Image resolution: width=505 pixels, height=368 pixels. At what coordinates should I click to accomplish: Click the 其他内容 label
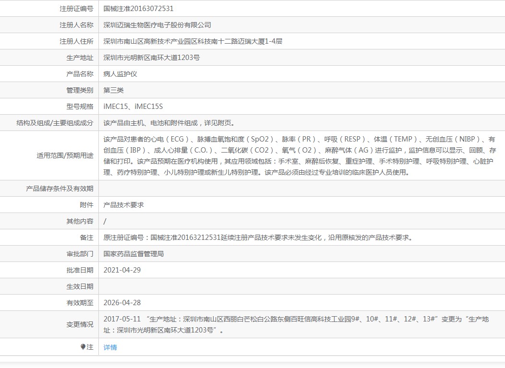tap(80, 222)
